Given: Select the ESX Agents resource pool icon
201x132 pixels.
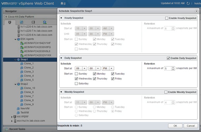Looking at the screenshot, I should pos(19,39).
